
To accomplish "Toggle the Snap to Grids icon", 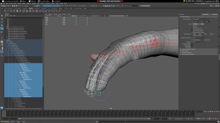I will 66,6.
